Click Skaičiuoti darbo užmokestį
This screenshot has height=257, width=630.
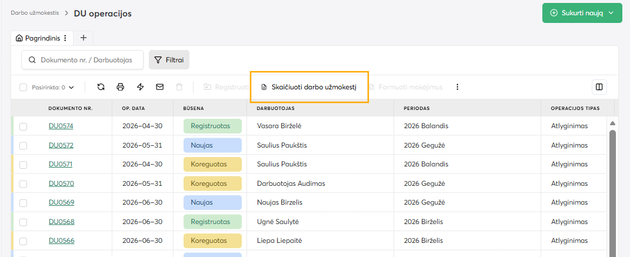[309, 86]
